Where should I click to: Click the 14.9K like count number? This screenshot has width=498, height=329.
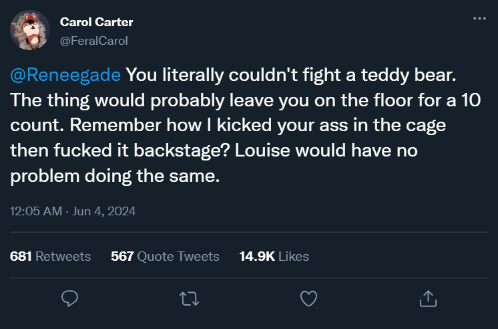pos(257,256)
